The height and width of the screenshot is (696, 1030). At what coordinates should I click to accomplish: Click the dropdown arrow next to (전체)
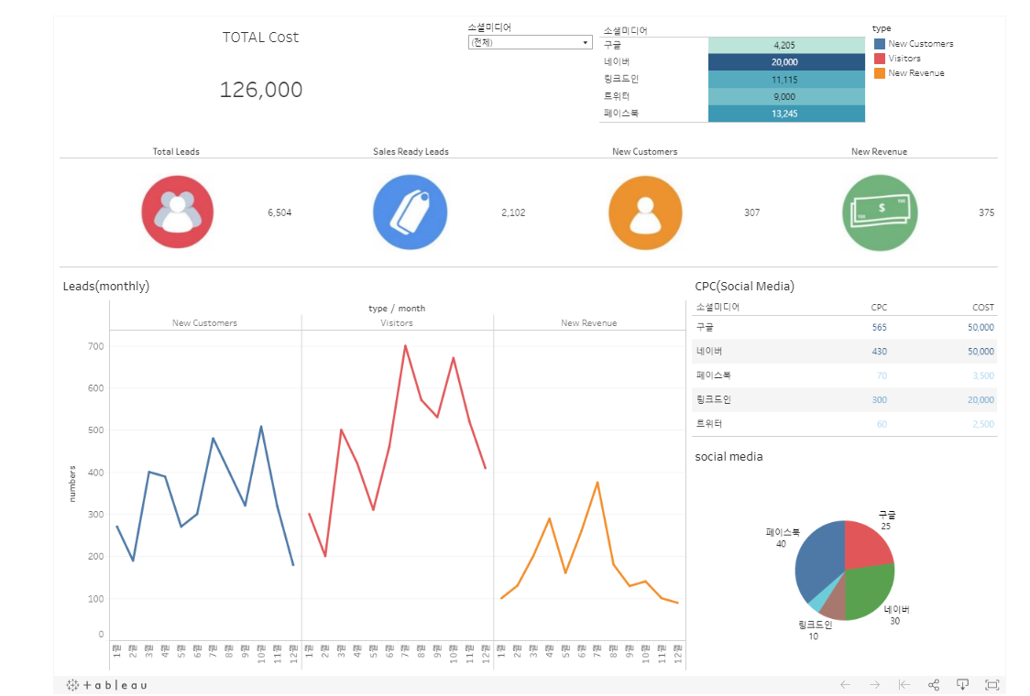[585, 43]
